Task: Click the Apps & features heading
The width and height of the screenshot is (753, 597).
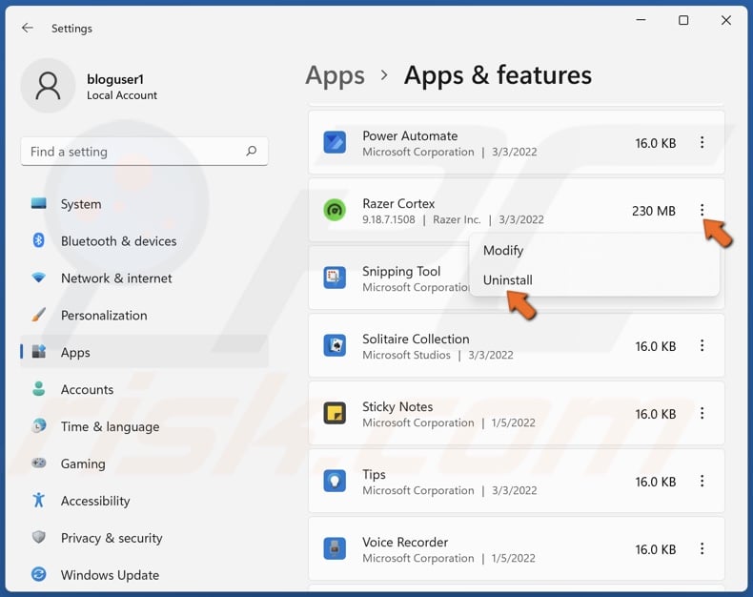Action: [x=498, y=75]
